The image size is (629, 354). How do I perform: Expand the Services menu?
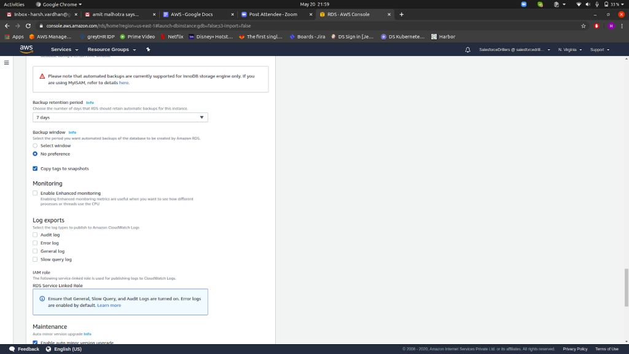click(64, 49)
